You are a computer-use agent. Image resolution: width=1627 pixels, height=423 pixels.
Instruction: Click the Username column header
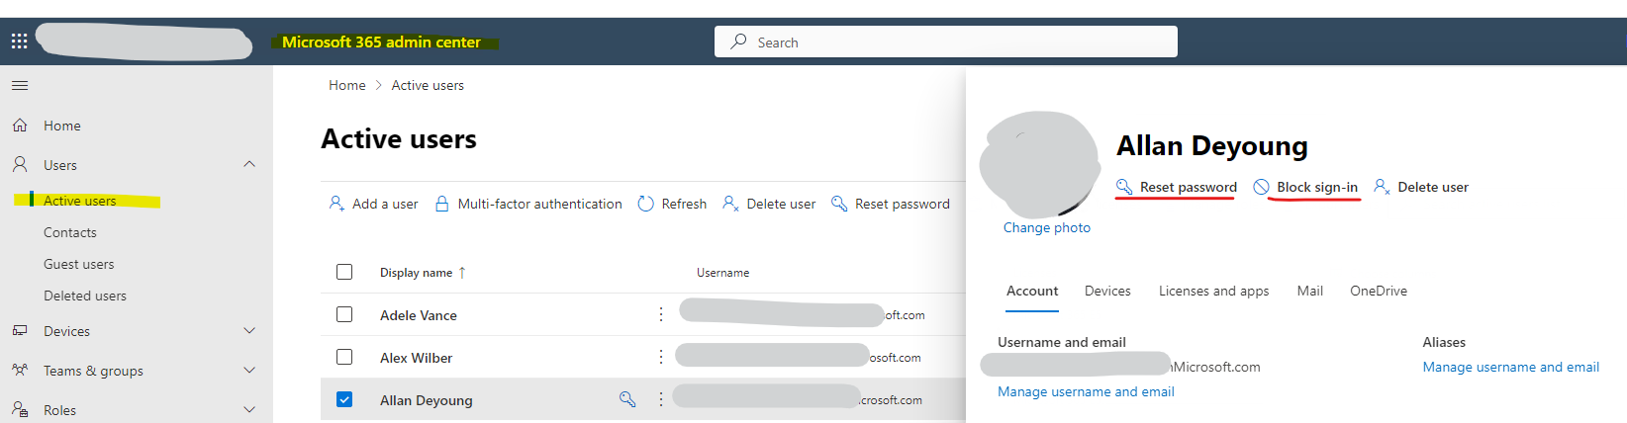[723, 273]
